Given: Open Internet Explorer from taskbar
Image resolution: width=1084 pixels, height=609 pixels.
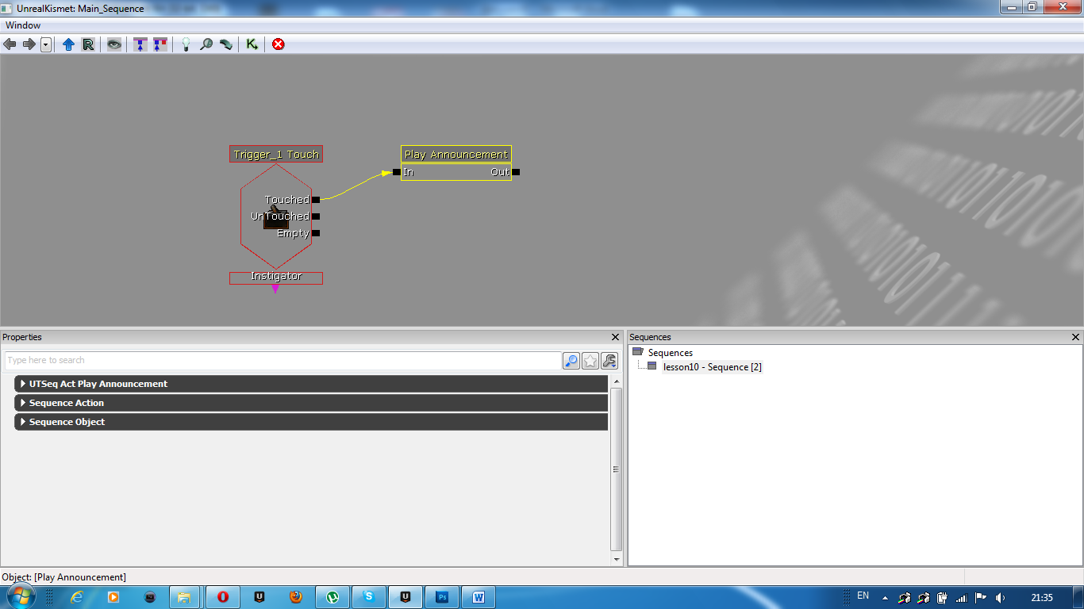Looking at the screenshot, I should [x=77, y=597].
